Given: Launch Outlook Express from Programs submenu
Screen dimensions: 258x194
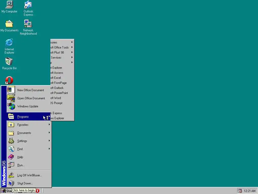Looking at the screenshot, I should pyautogui.click(x=62, y=113).
